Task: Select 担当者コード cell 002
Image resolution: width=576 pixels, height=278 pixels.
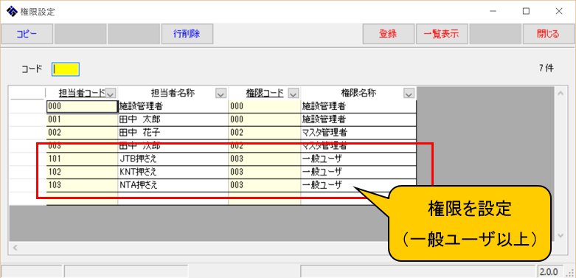Action: [x=82, y=133]
